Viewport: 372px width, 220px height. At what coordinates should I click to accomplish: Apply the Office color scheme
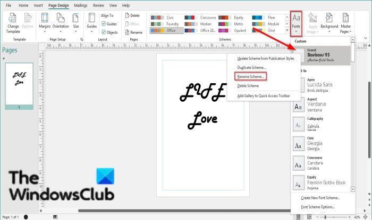coord(166,31)
